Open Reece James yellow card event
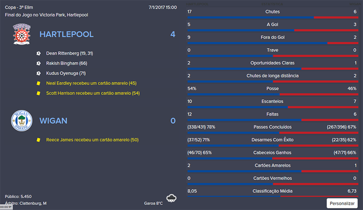This screenshot has height=210, width=363. click(92, 140)
